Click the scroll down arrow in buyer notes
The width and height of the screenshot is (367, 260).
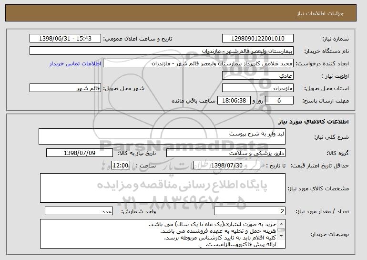(x=281, y=236)
